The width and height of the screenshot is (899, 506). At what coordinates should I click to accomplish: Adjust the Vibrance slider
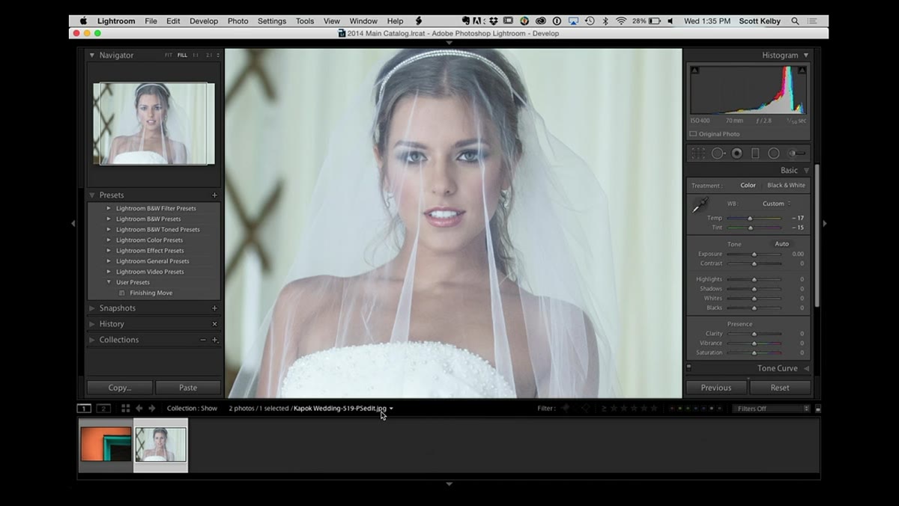point(754,344)
